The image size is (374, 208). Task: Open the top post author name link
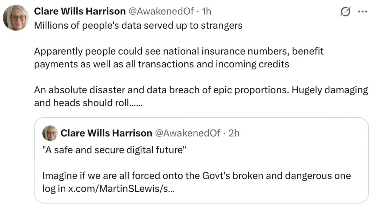pos(80,11)
